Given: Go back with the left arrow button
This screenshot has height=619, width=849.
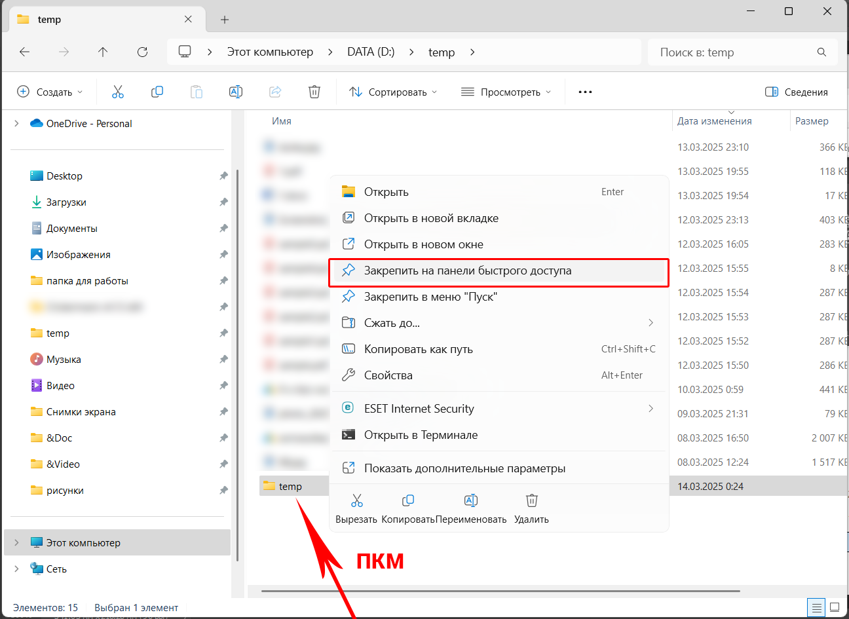Looking at the screenshot, I should pyautogui.click(x=25, y=52).
